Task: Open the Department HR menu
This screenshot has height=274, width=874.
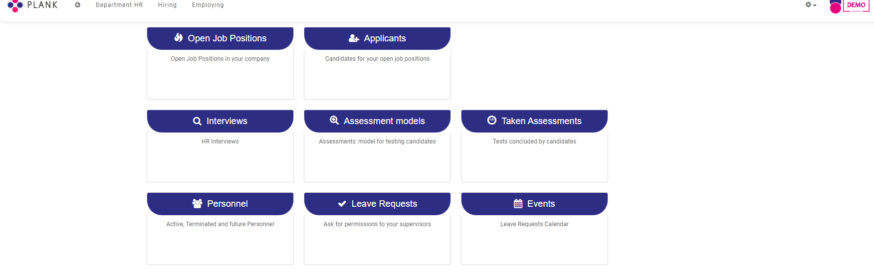Action: pyautogui.click(x=119, y=5)
